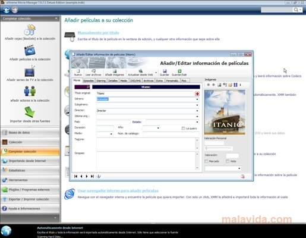Switch to the Detalles tab
Viewport: 306px width, 238px height.
pos(113,80)
